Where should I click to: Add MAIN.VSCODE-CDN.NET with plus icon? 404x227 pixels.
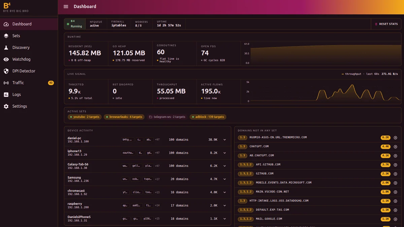click(x=395, y=192)
